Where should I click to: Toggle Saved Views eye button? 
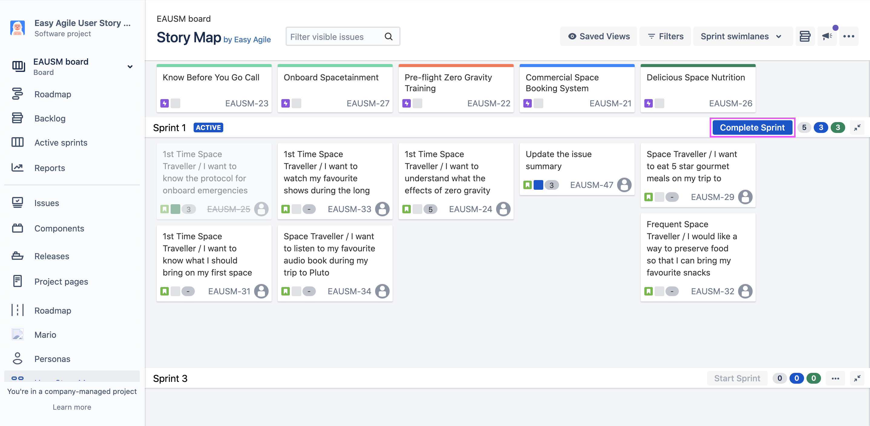click(x=598, y=37)
